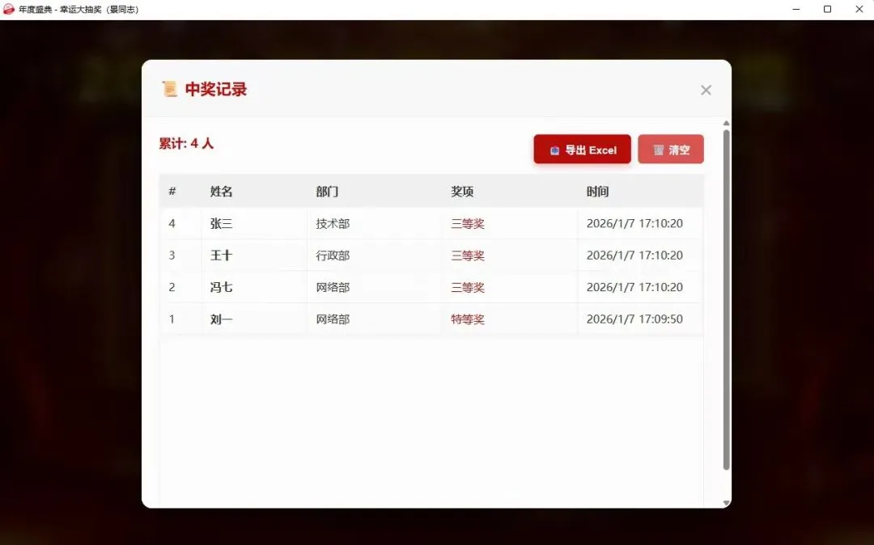Click 特等奖 in 刘一's row
The width and height of the screenshot is (874, 545).
468,319
